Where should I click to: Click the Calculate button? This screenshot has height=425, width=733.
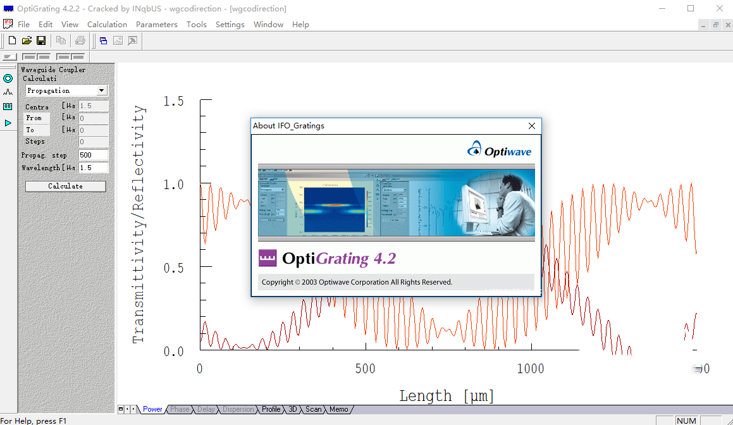tap(65, 186)
